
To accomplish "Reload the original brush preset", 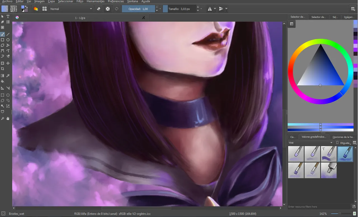I will click(117, 9).
